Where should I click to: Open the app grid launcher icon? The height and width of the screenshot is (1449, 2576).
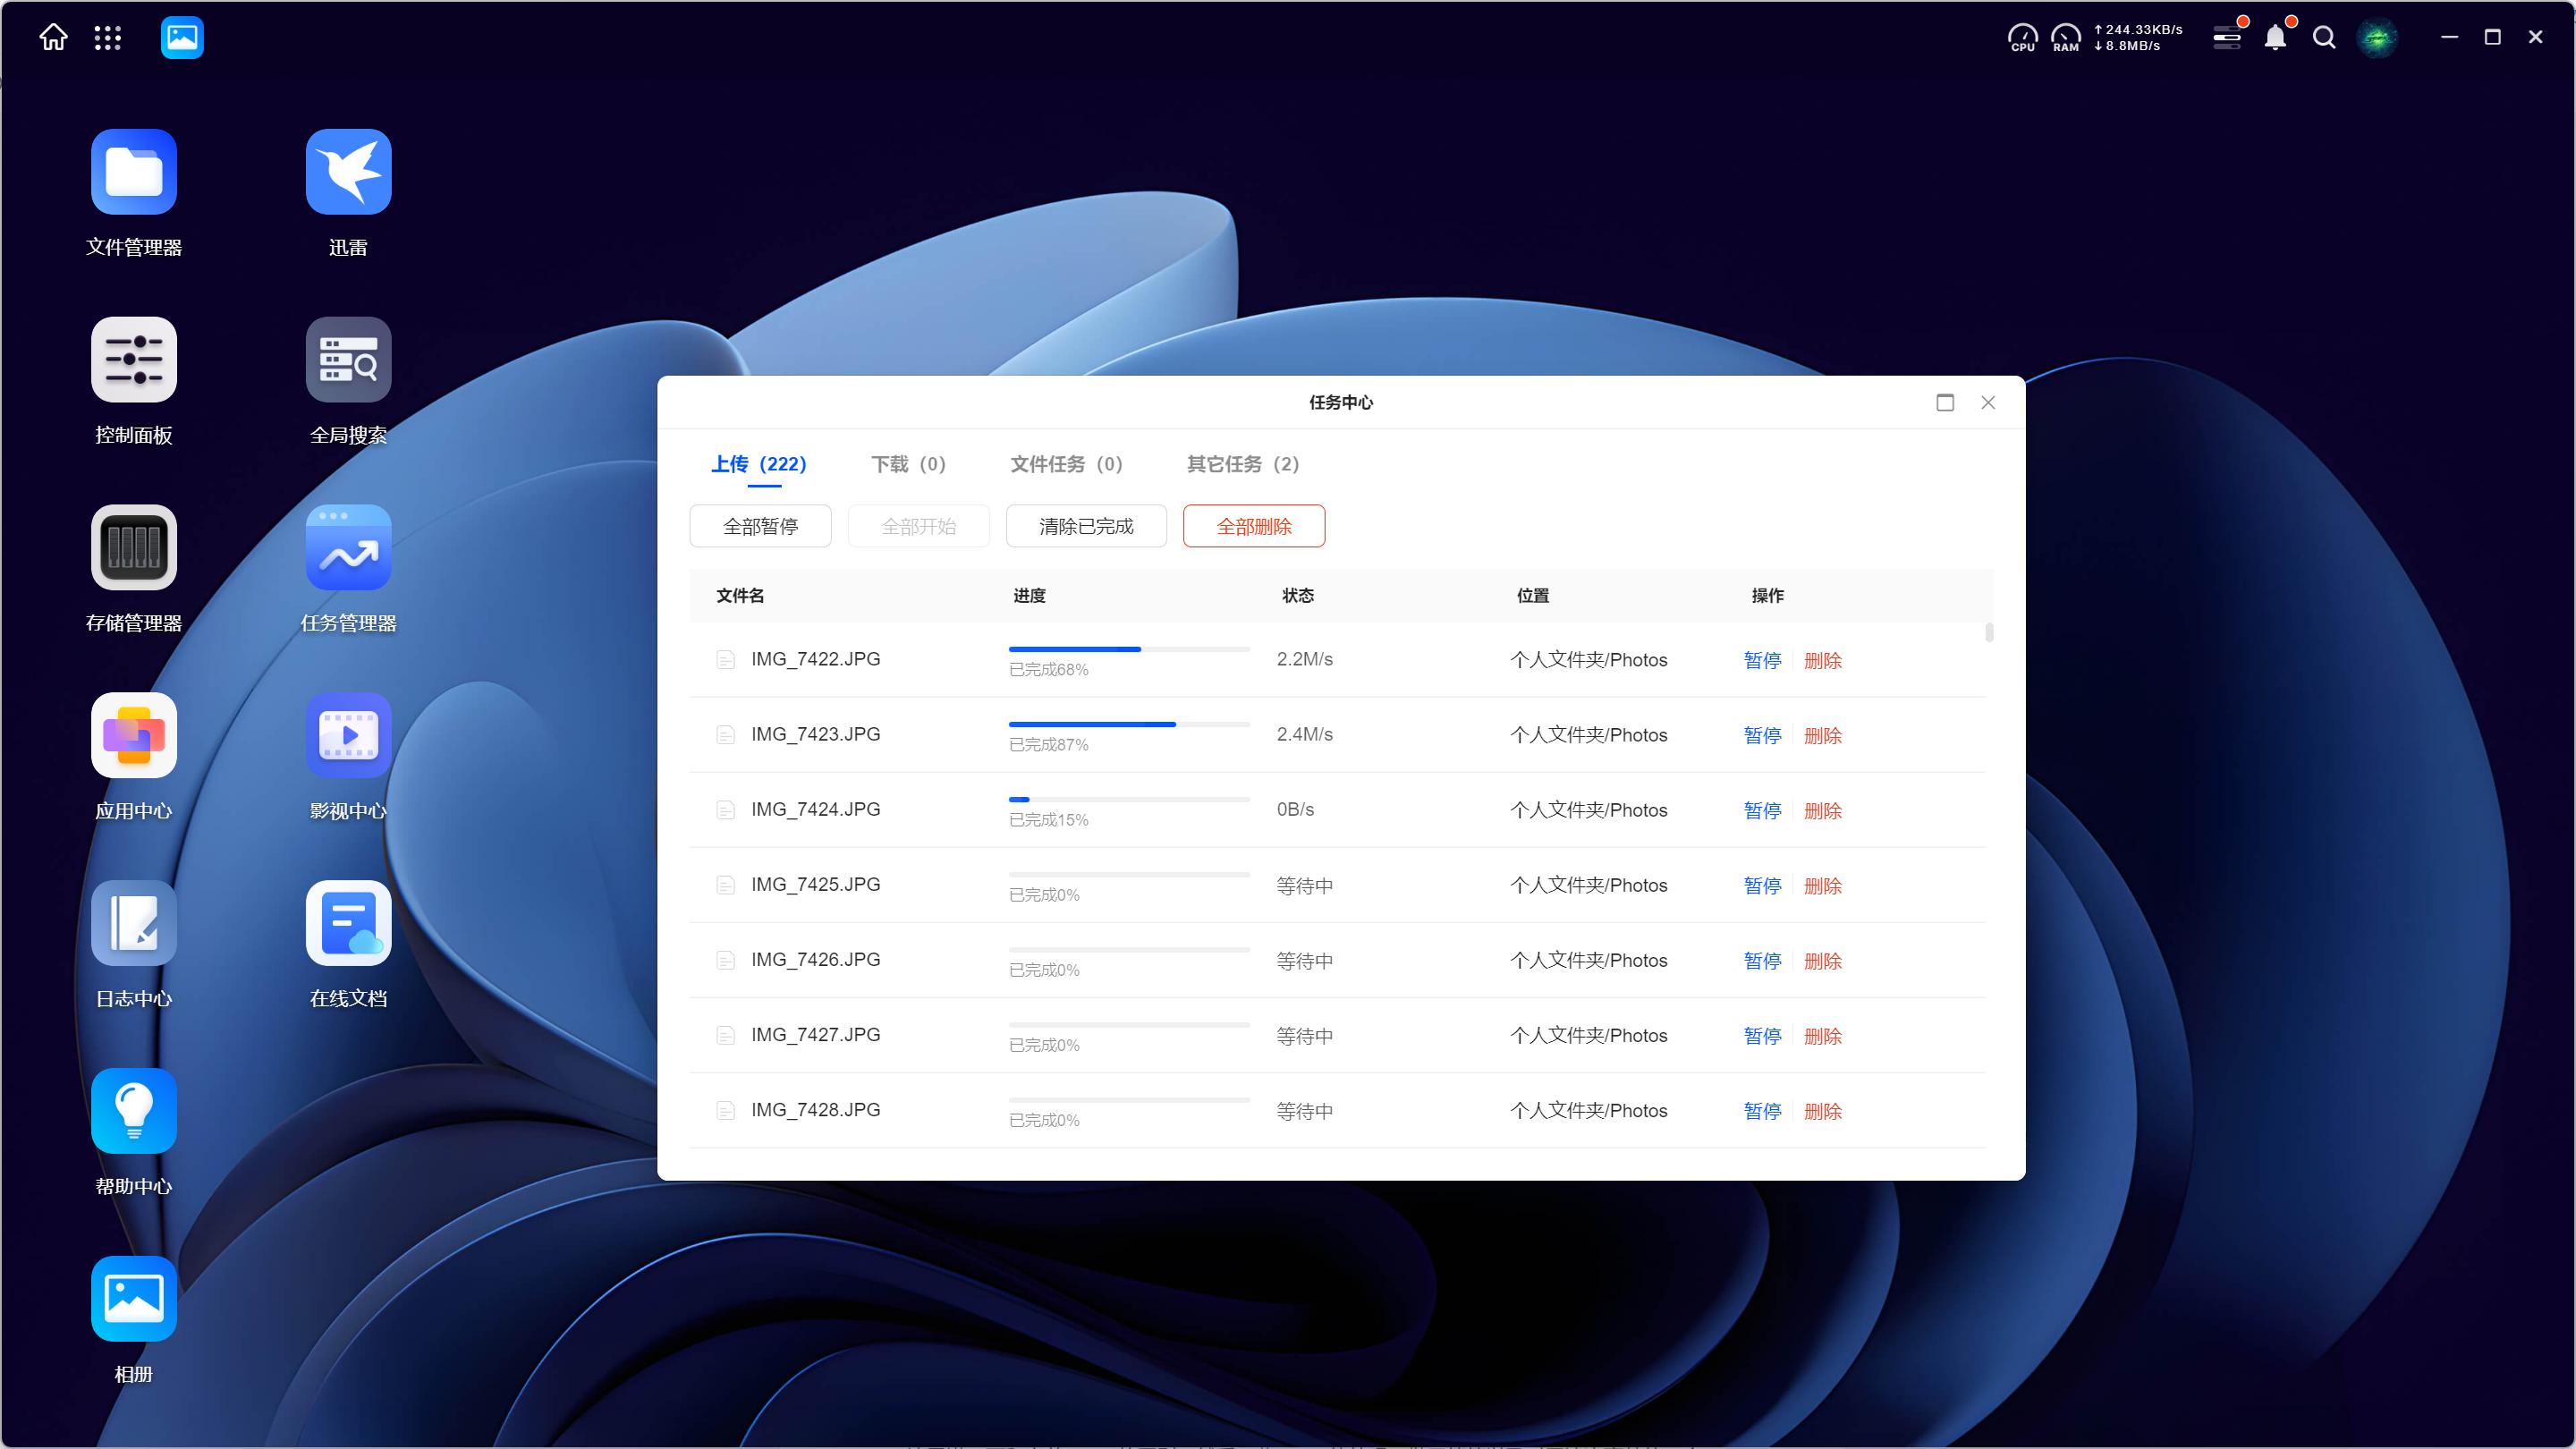click(x=107, y=38)
